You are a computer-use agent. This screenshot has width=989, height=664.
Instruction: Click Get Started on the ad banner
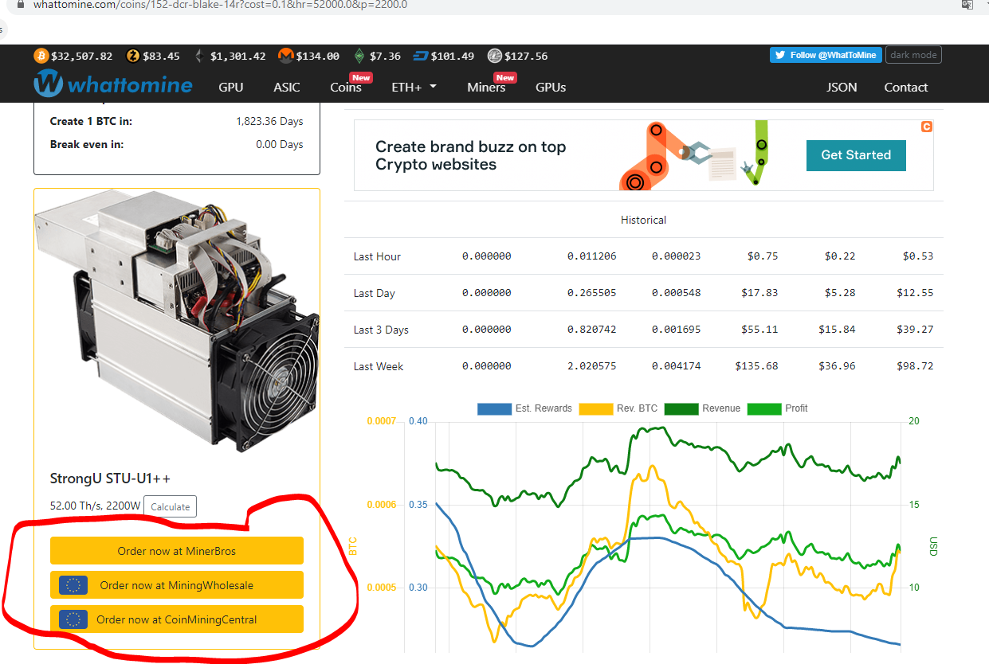856,155
